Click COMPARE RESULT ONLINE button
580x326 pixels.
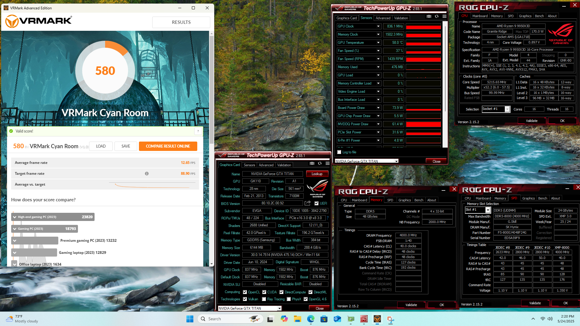[x=168, y=146]
